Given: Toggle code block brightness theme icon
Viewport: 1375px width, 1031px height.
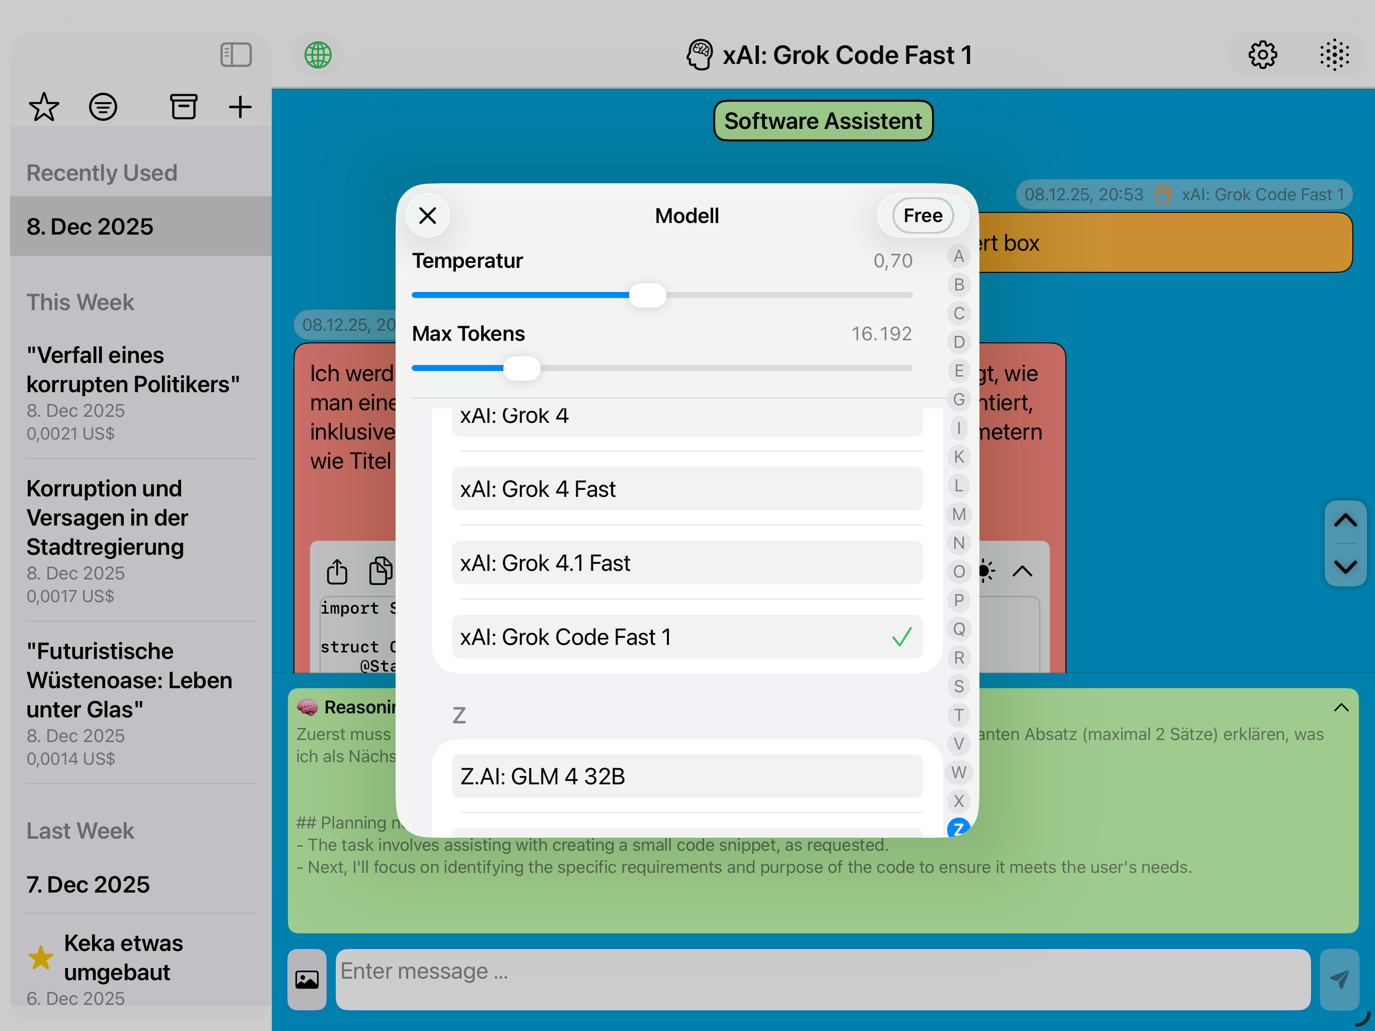Looking at the screenshot, I should point(986,571).
